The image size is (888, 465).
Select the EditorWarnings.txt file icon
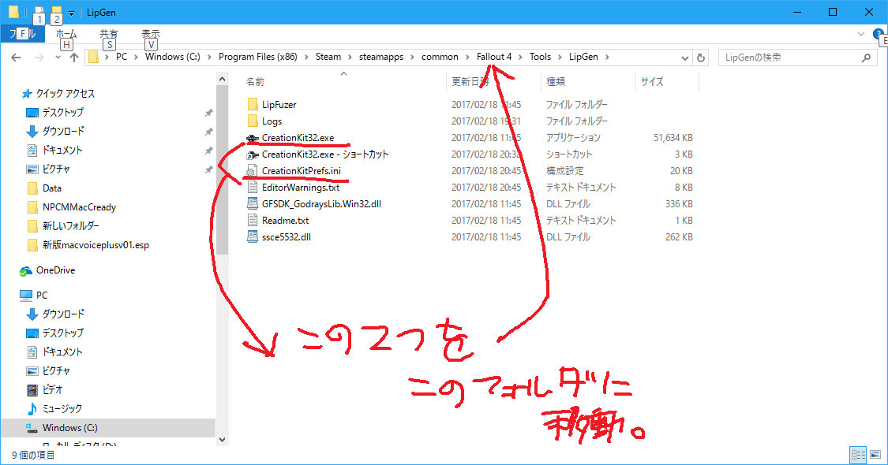point(253,188)
